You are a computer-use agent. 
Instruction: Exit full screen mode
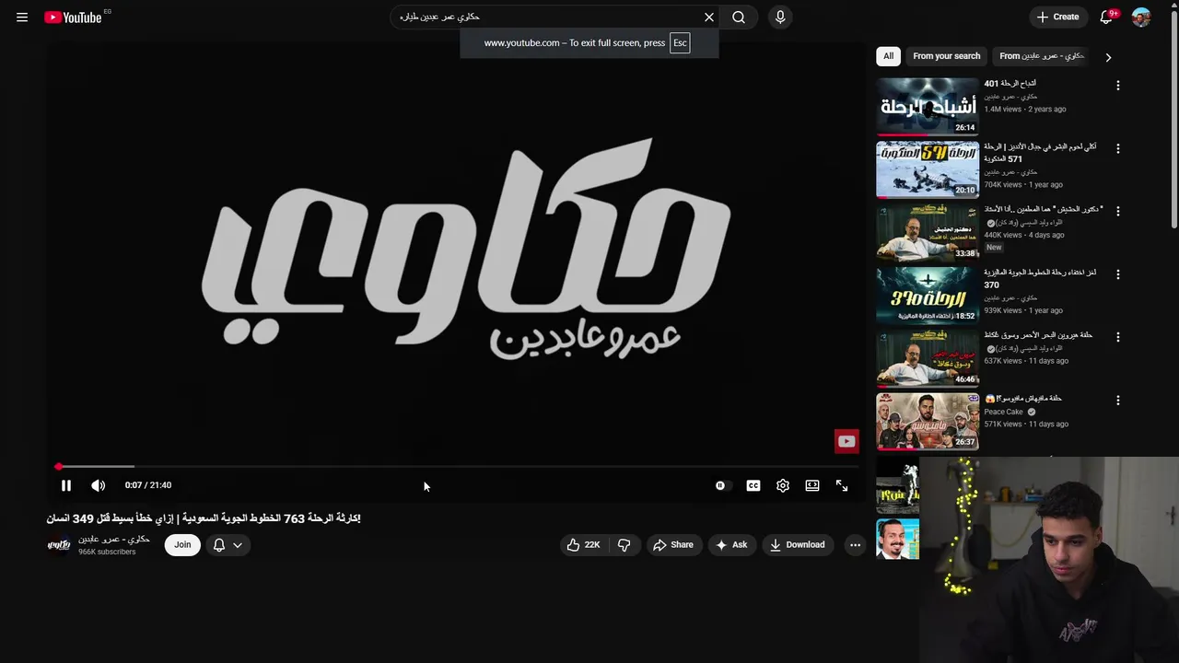(842, 485)
